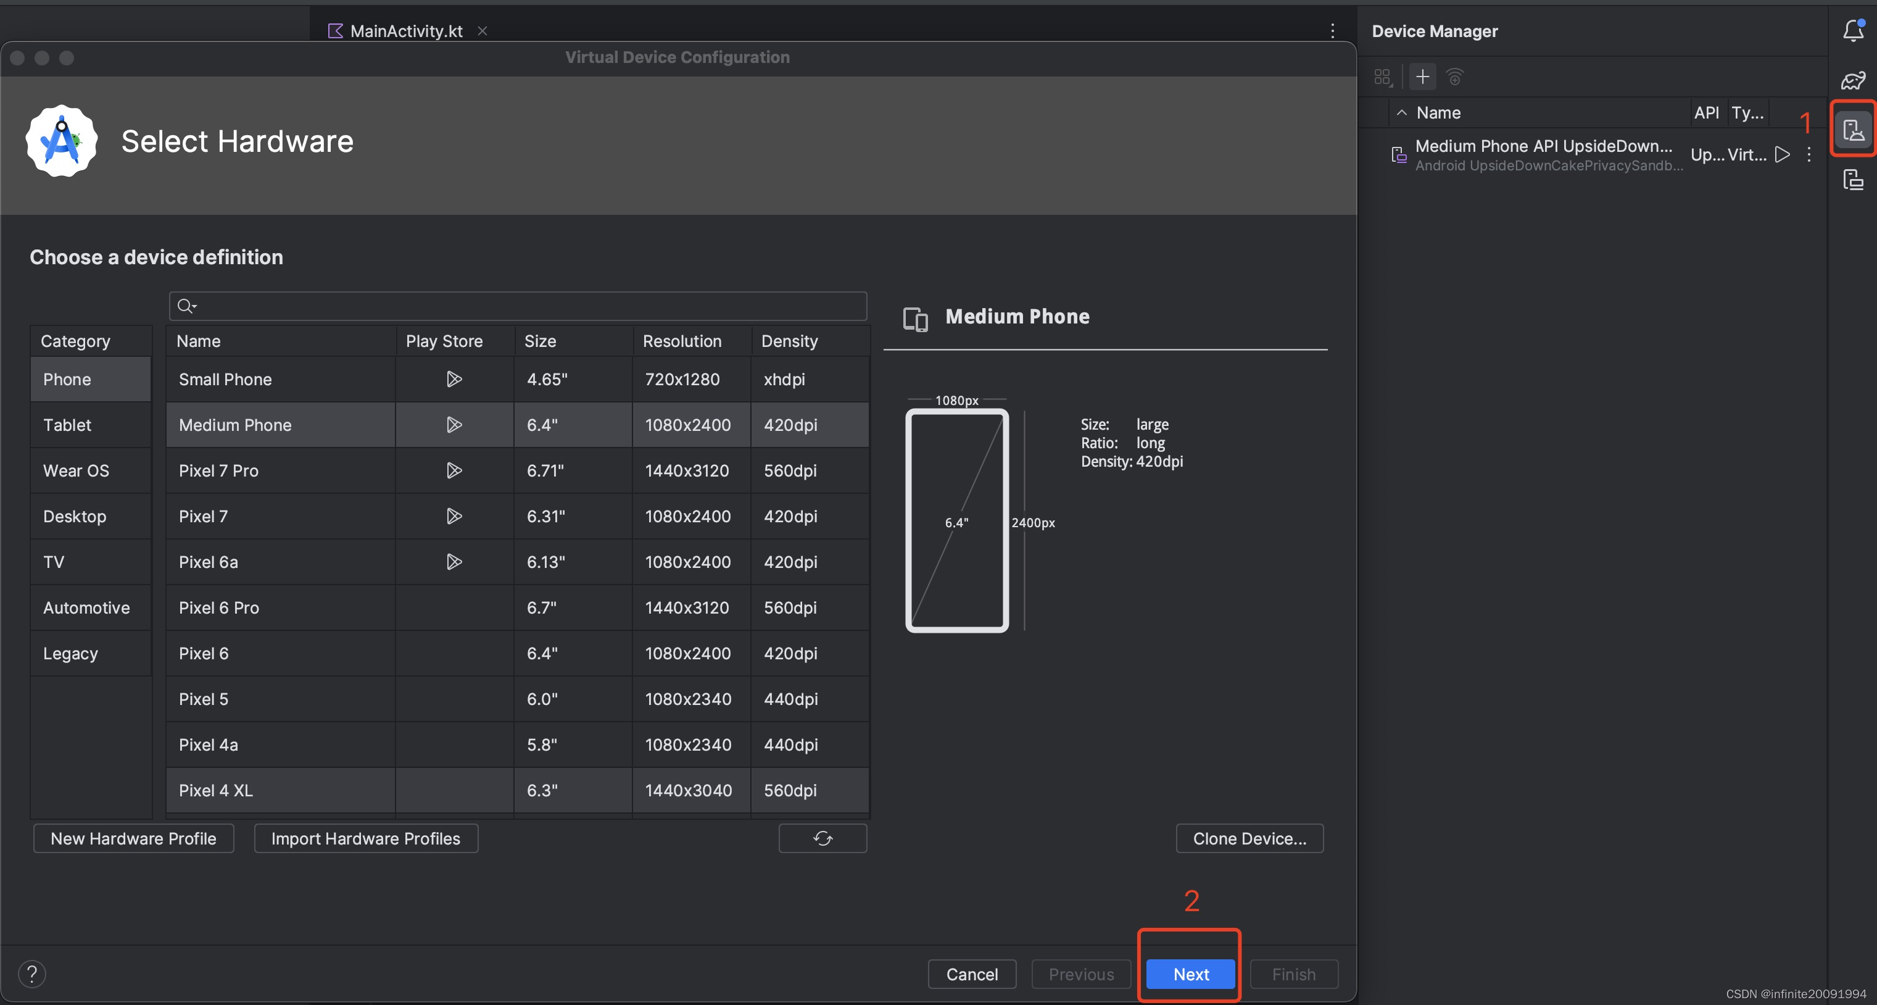Screen dimensions: 1877x1005
Task: Select the Pixel 5 row
Action: [517, 699]
